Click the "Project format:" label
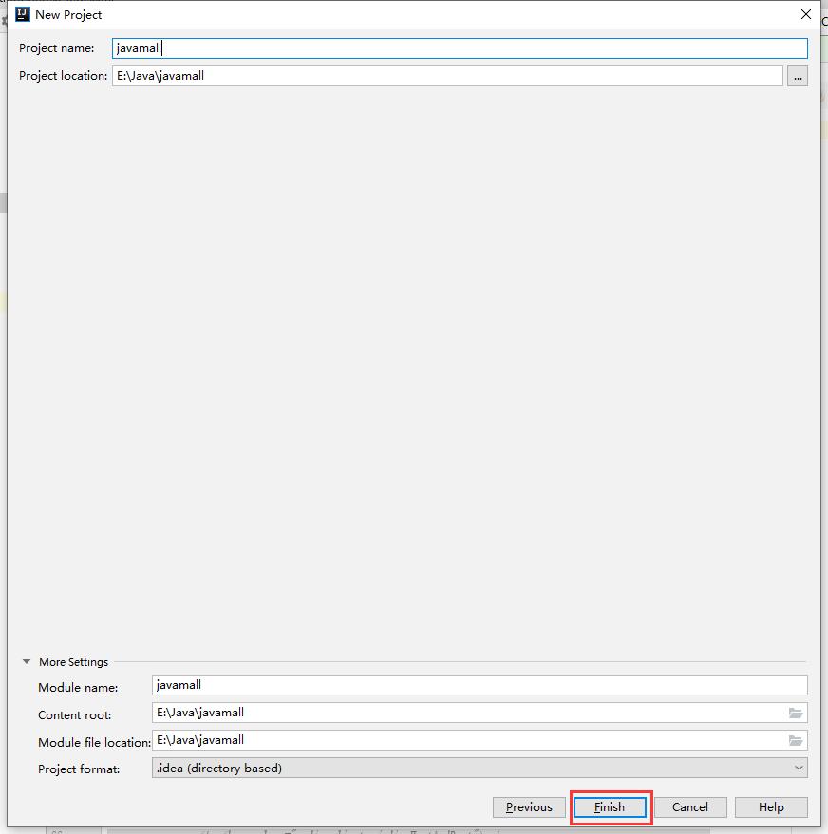The height and width of the screenshot is (834, 828). 79,769
